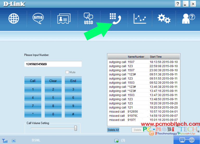Viewport: 200px width, 144px height.
Task: Select outgoing call 123 at 09:51:55
Action: tap(144, 78)
